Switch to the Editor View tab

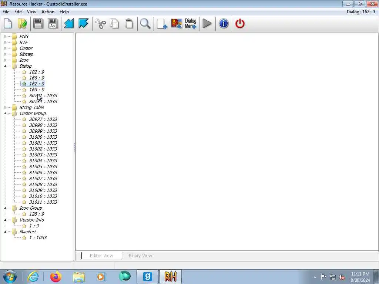(101, 256)
